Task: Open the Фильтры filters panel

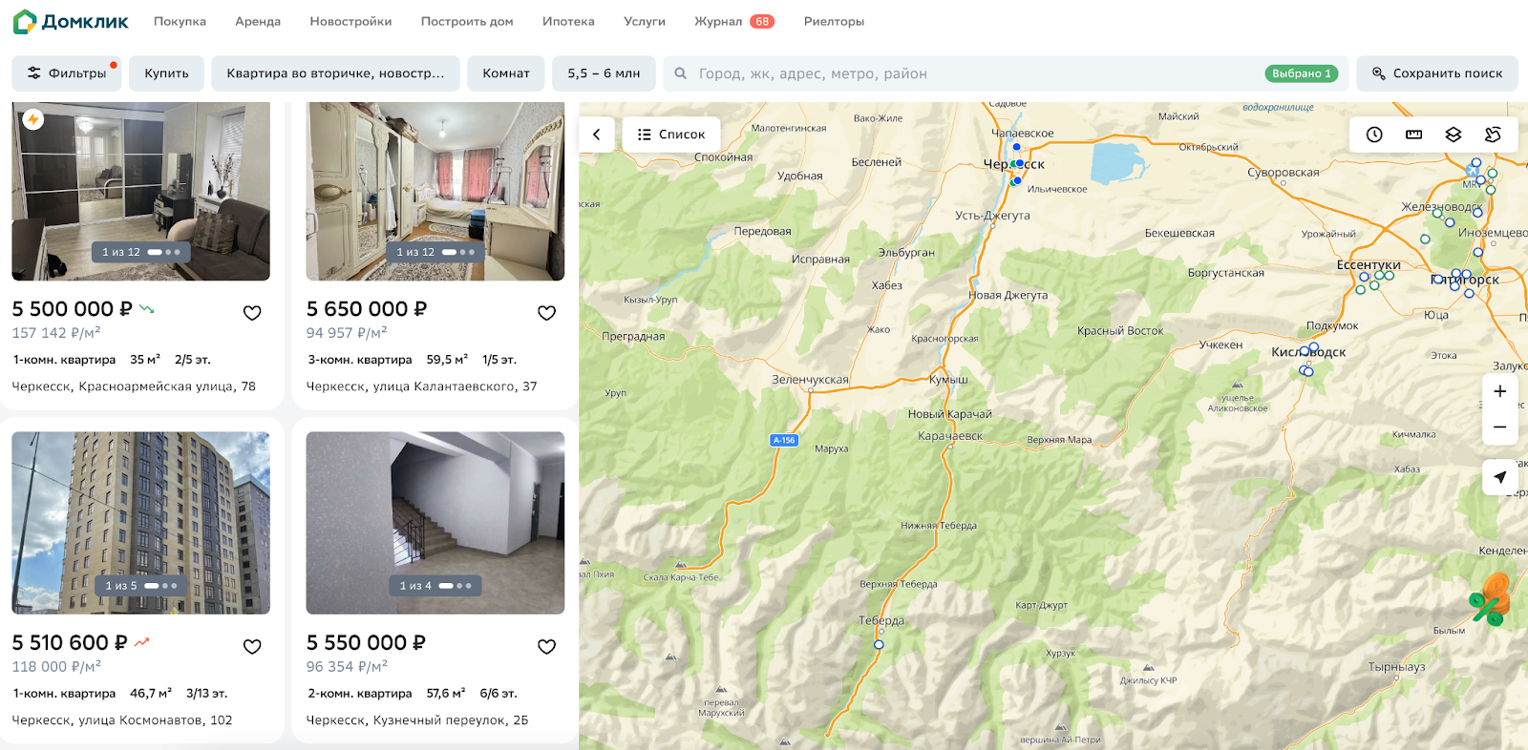Action: [x=66, y=73]
